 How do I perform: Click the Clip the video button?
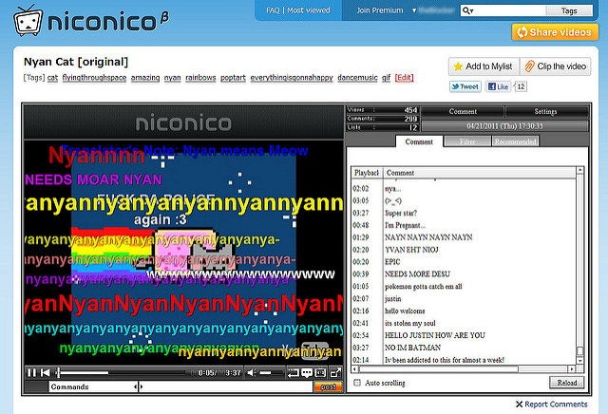coord(555,66)
